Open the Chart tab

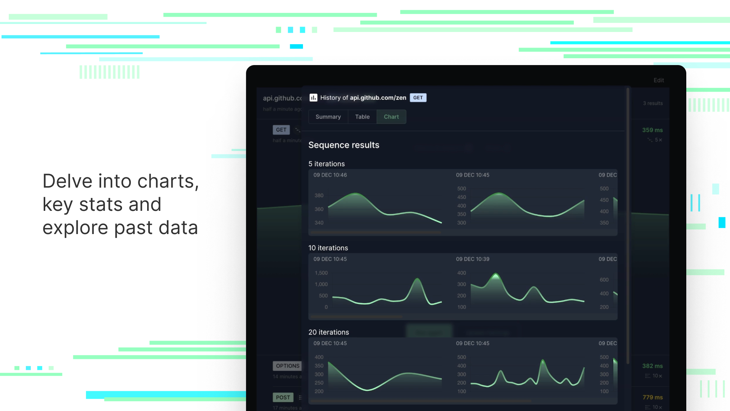point(391,117)
